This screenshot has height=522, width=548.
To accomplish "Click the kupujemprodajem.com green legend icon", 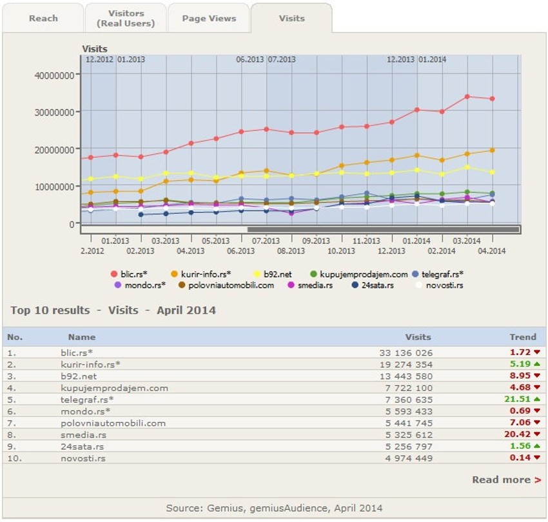I will (314, 274).
